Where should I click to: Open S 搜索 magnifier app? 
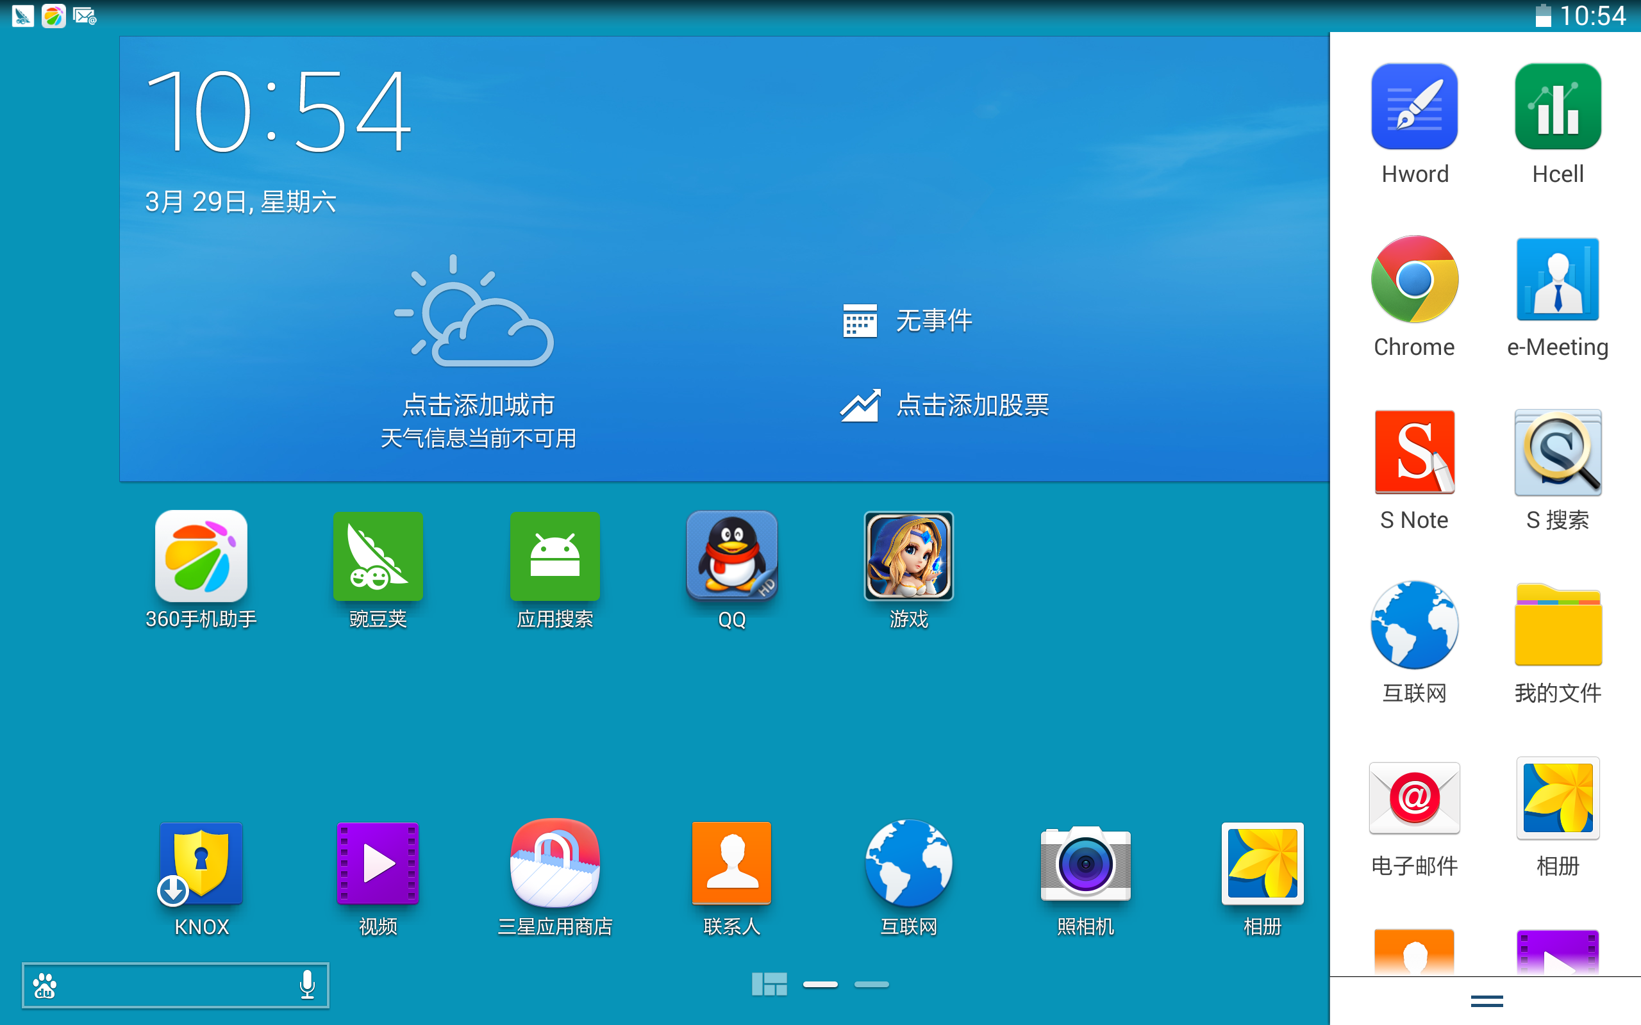(1558, 452)
